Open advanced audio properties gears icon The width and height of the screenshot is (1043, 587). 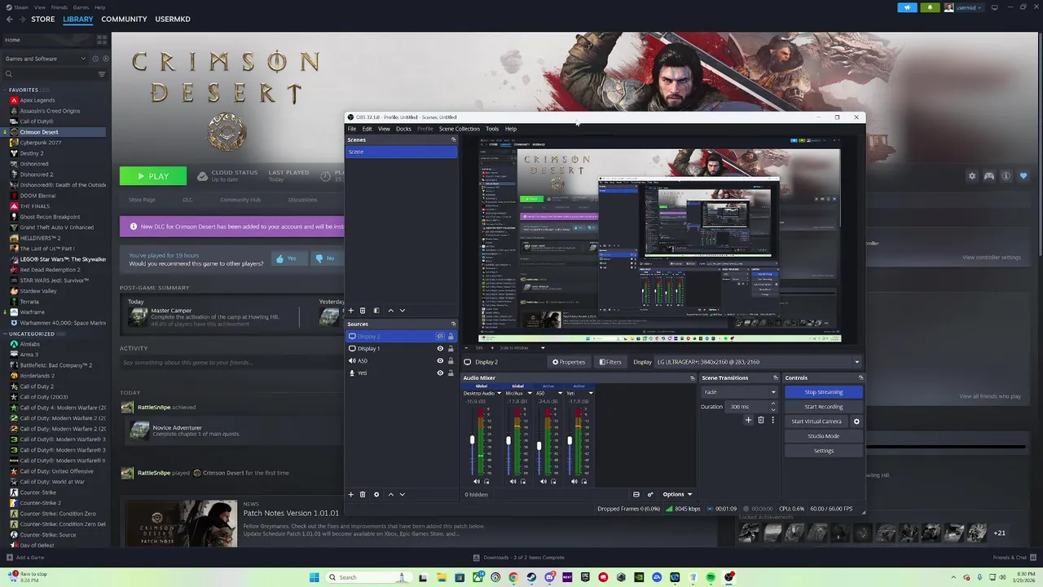(x=649, y=494)
